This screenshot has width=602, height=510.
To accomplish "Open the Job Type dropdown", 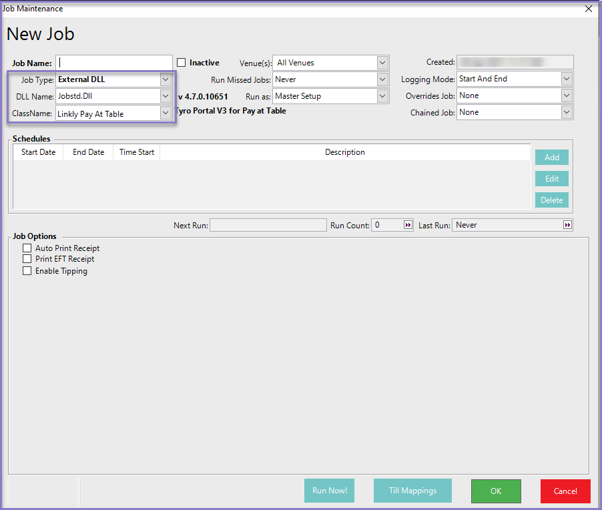I will tap(166, 79).
